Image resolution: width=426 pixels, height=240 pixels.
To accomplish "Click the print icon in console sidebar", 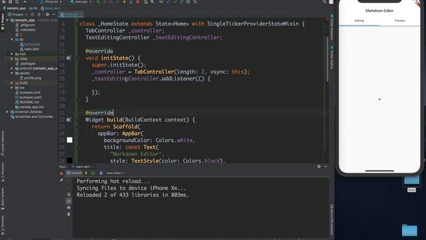I will coord(69,207).
